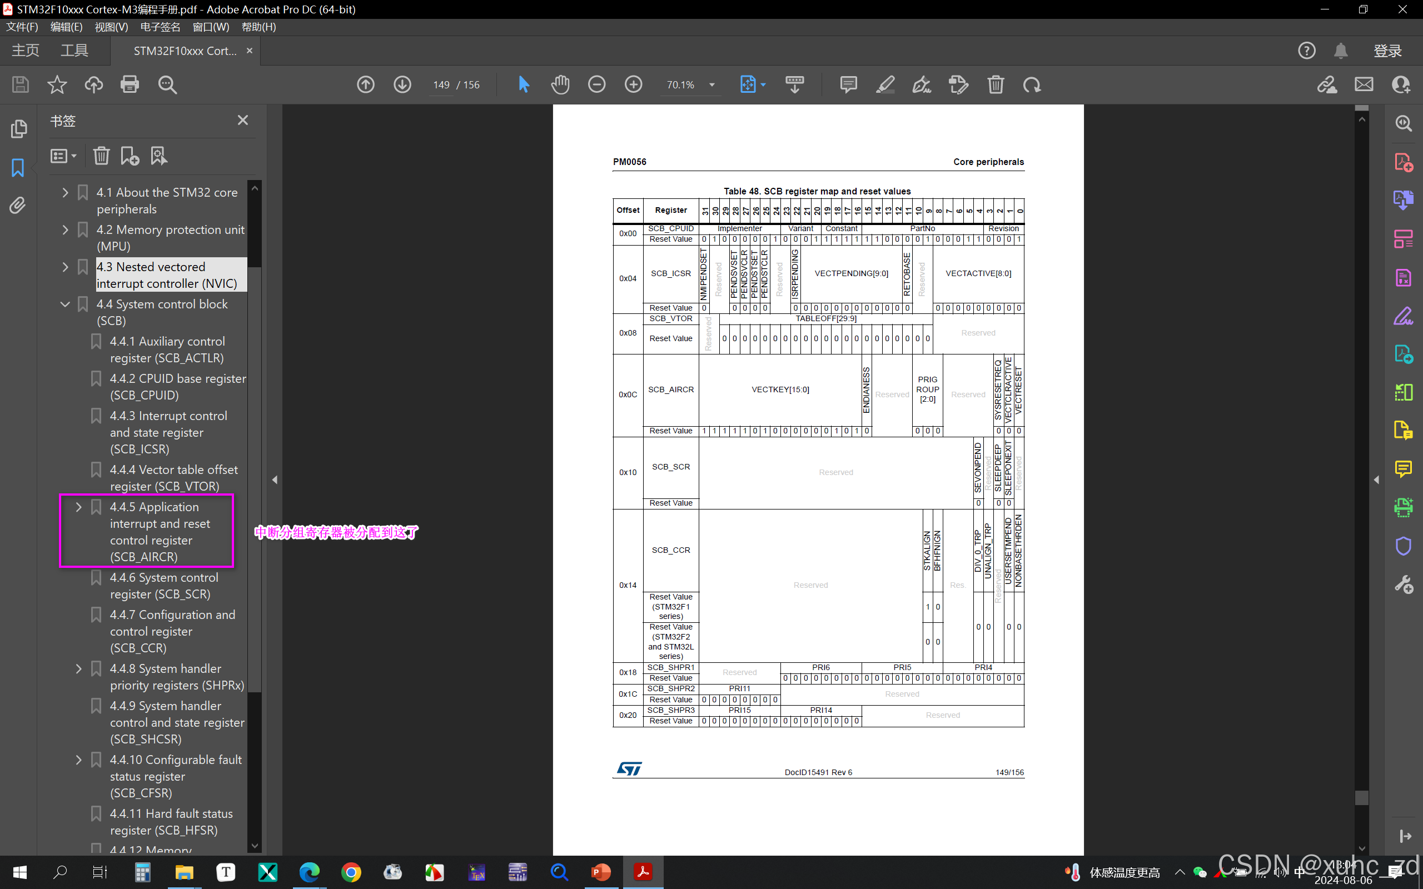Activate the selection arrow tool
This screenshot has width=1423, height=889.
pyautogui.click(x=524, y=84)
